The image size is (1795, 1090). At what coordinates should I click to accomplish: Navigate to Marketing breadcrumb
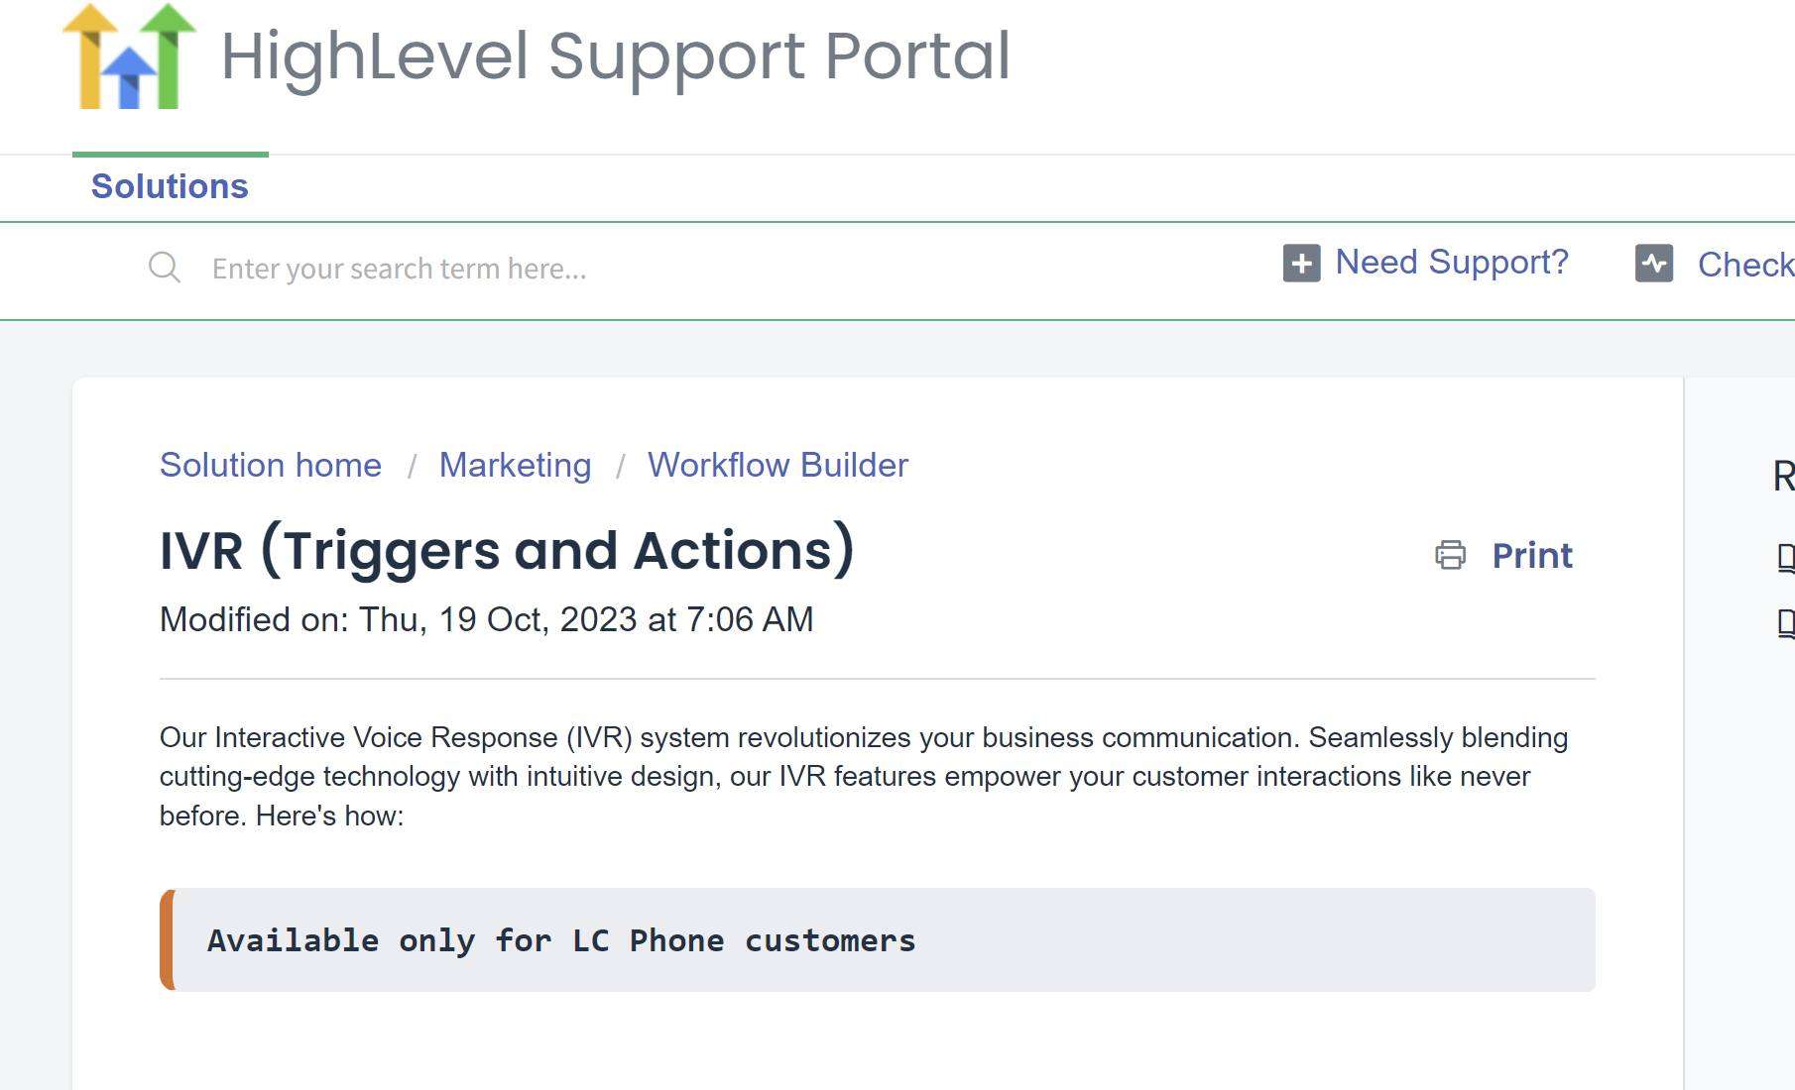point(516,466)
